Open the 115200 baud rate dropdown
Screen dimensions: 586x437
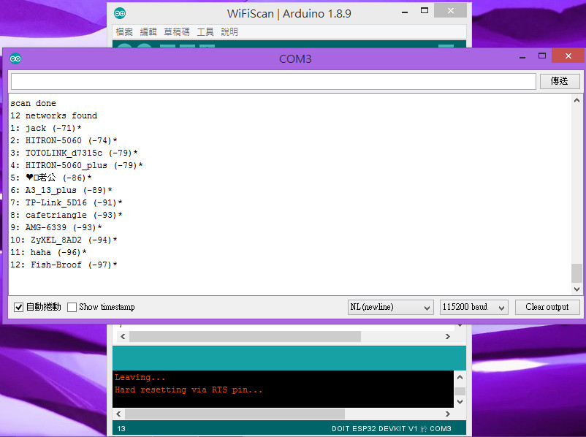point(473,307)
